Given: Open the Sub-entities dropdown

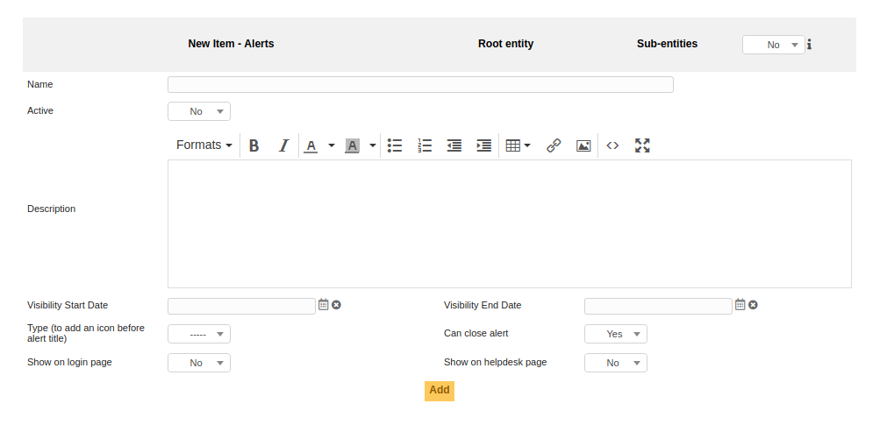Looking at the screenshot, I should tap(773, 45).
